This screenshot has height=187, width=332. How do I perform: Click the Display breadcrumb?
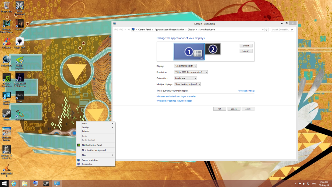pyautogui.click(x=191, y=30)
